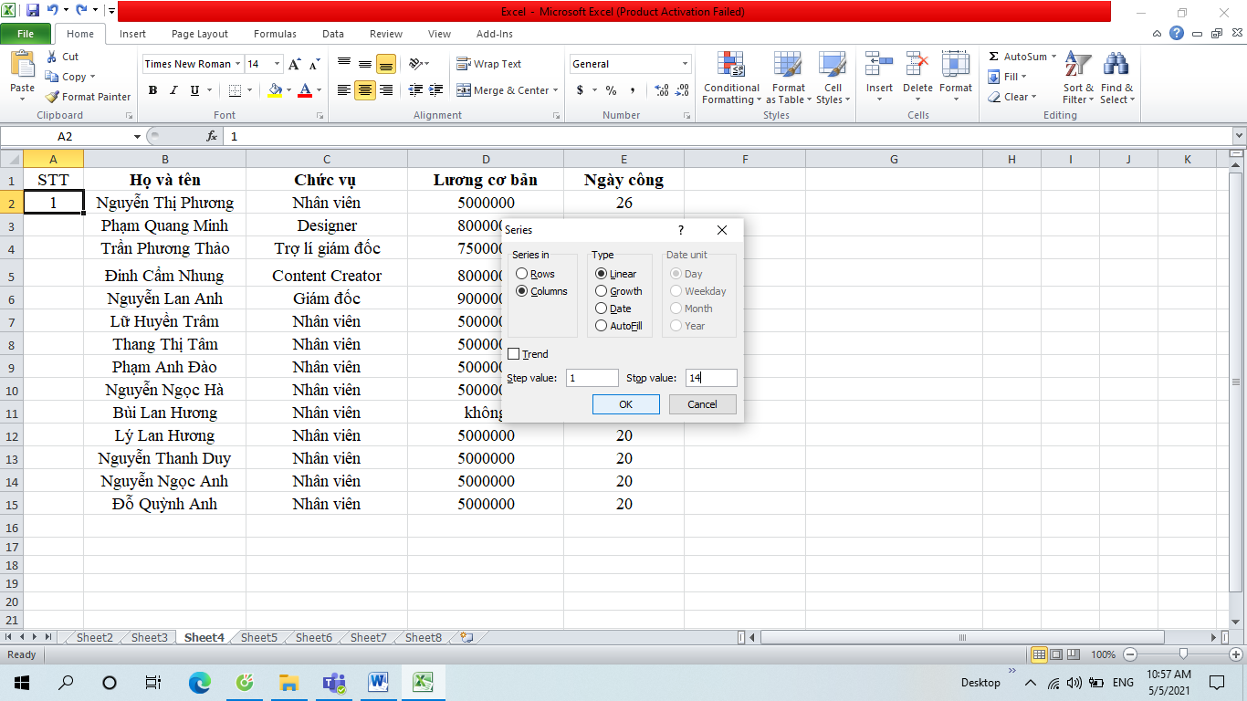Switch to Page Layout view in status bar
Screen dimensions: 1247x701
pos(1057,654)
